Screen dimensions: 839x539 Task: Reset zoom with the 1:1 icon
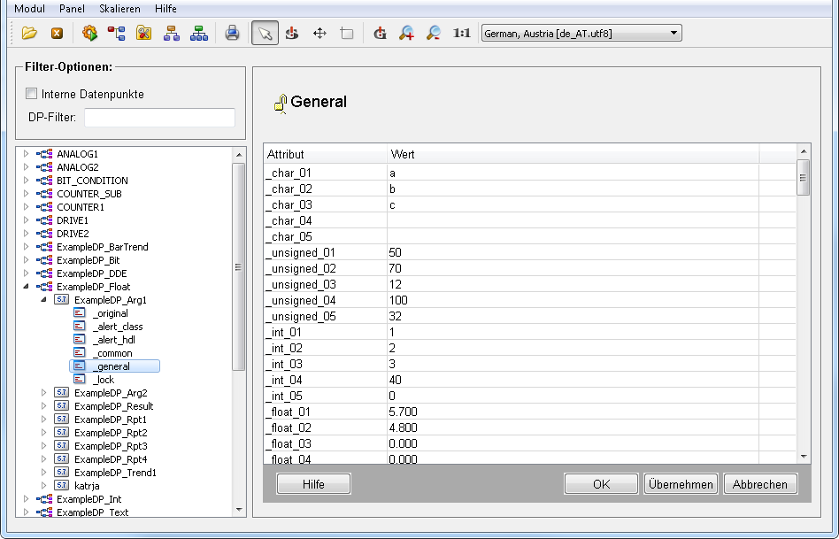[x=461, y=34]
